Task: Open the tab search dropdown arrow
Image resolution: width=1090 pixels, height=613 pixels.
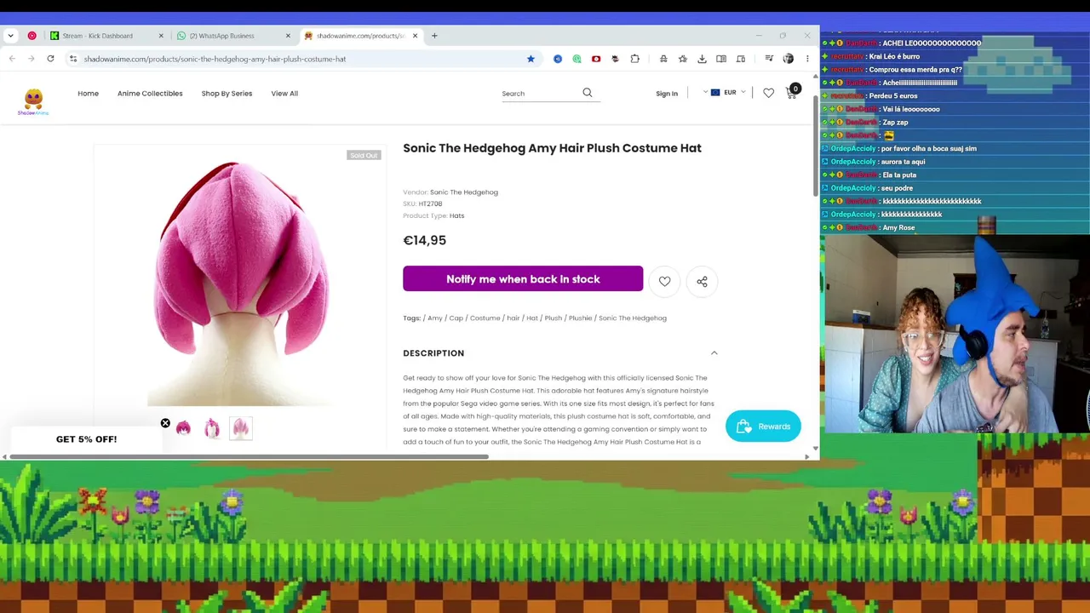Action: pyautogui.click(x=10, y=36)
